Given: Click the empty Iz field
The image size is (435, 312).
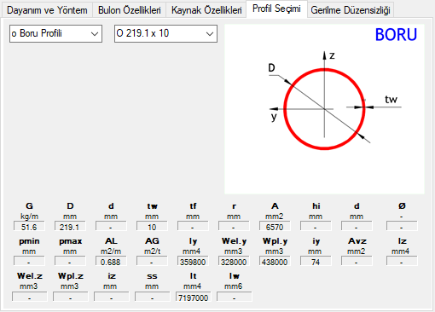Looking at the screenshot, I should [402, 262].
